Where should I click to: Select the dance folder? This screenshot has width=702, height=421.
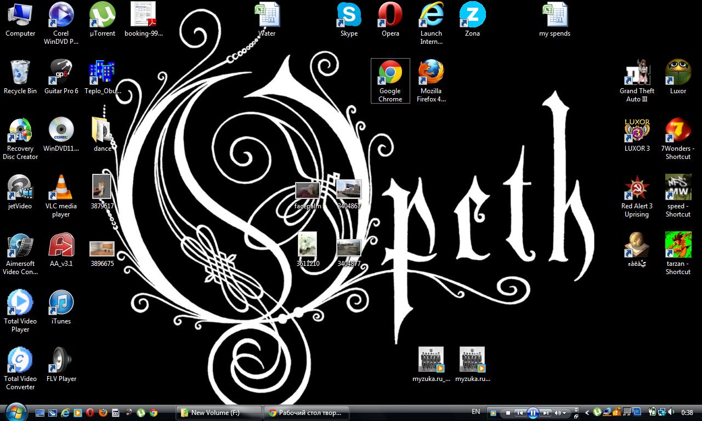click(x=103, y=135)
